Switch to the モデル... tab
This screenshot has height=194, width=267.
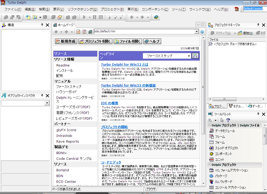coord(236,106)
